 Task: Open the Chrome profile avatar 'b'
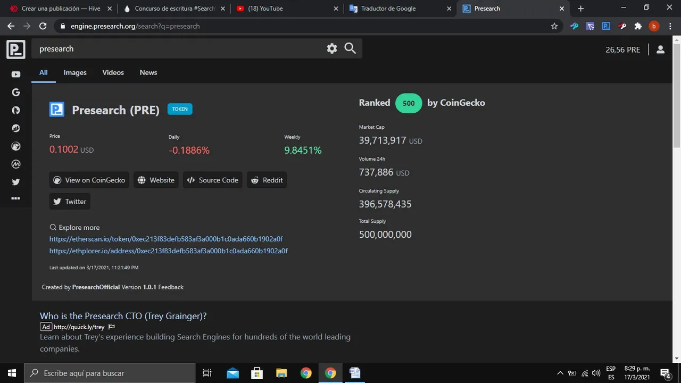point(654,26)
